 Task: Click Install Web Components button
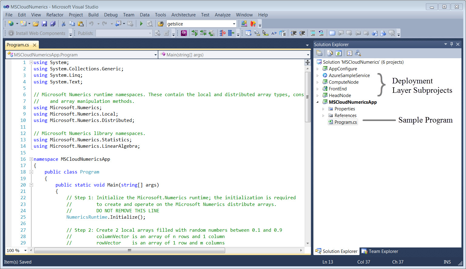coord(37,33)
